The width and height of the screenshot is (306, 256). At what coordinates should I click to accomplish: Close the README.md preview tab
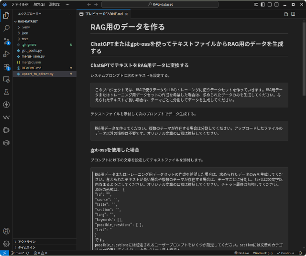[126, 14]
